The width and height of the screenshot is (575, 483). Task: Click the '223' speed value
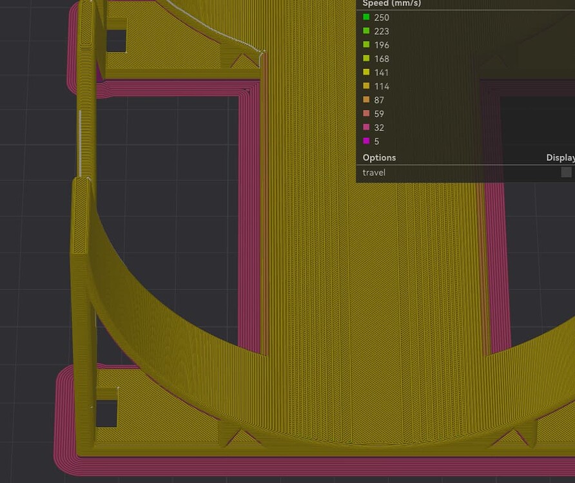click(382, 32)
